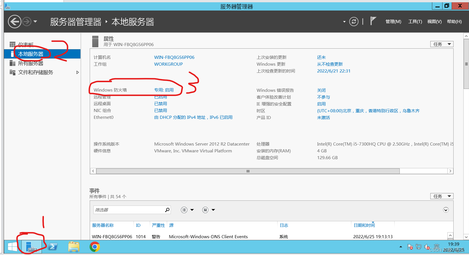The width and height of the screenshot is (469, 255).
Task: Click the (UTC+08:00) time zone link
Action: click(368, 111)
